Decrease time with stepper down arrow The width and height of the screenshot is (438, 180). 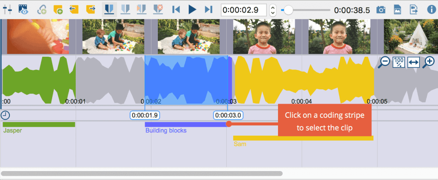(x=273, y=13)
